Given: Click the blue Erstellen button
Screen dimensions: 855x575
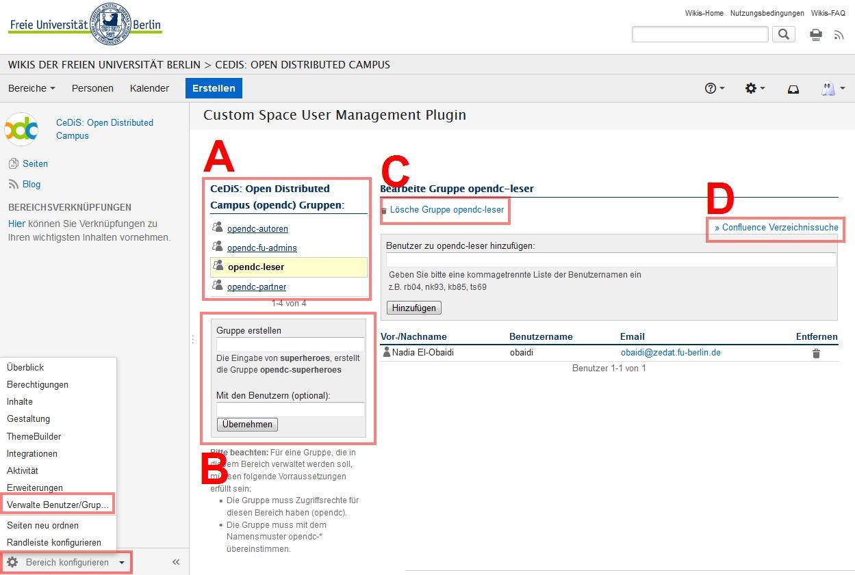Looking at the screenshot, I should 214,88.
